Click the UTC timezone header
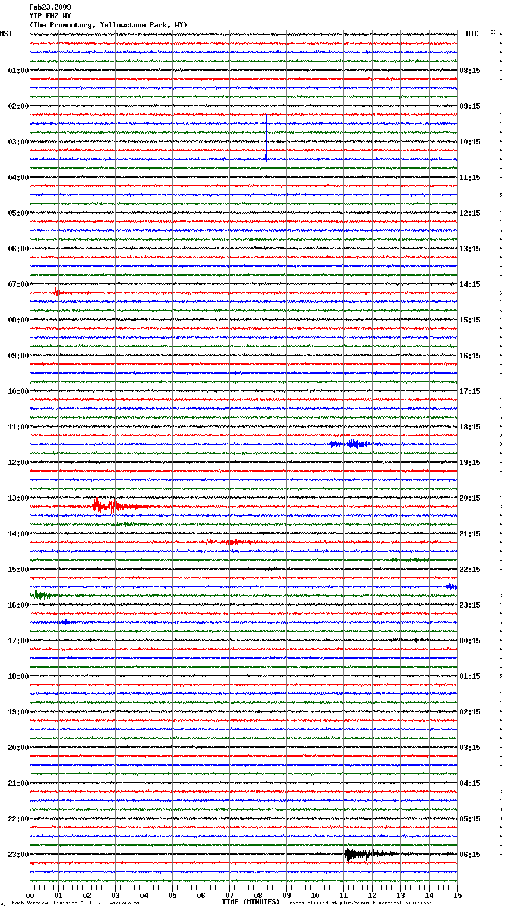 point(472,34)
